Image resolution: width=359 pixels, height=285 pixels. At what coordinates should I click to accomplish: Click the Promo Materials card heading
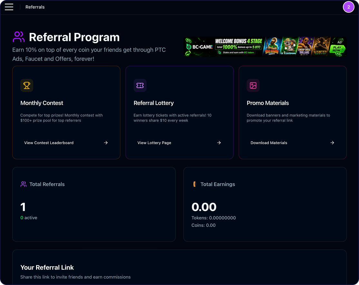click(268, 103)
